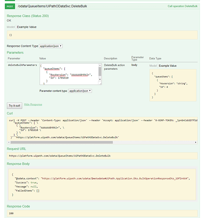Image resolution: width=201 pixels, height=218 pixels.
Task: Click the Try it out! button
Action: pyautogui.click(x=14, y=106)
